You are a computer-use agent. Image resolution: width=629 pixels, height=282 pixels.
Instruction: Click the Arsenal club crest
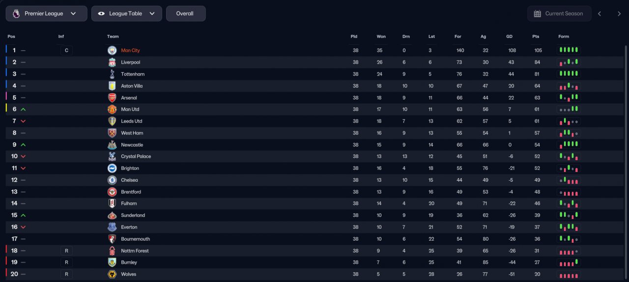[x=112, y=97]
